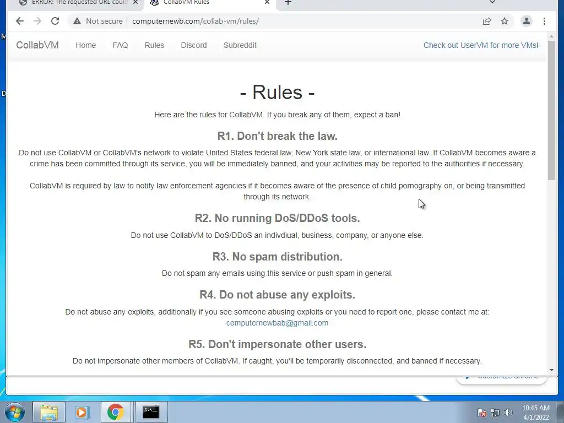Open Windows Explorer from the taskbar
This screenshot has width=564, height=423.
point(49,412)
